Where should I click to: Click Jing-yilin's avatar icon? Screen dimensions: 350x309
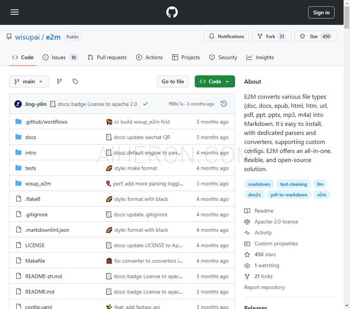(18, 104)
